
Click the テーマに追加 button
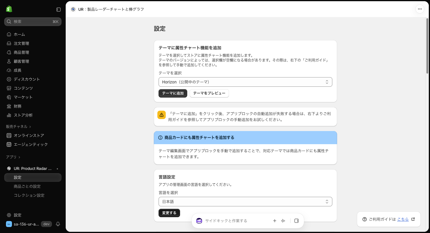click(x=173, y=93)
